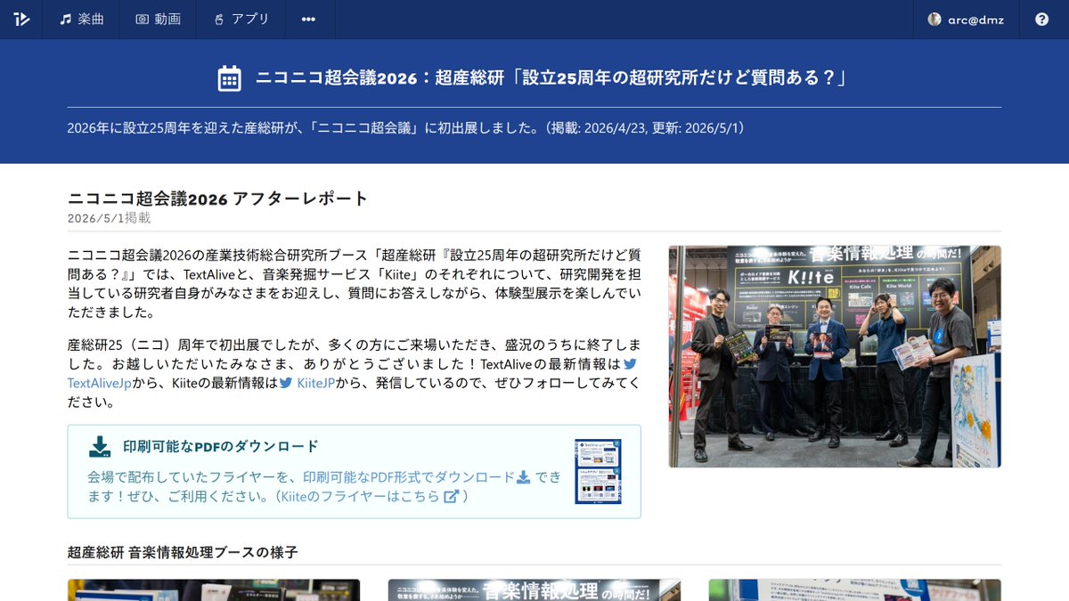Open the Kiiteのフライヤーはこちら link
1069x601 pixels.
pos(360,496)
